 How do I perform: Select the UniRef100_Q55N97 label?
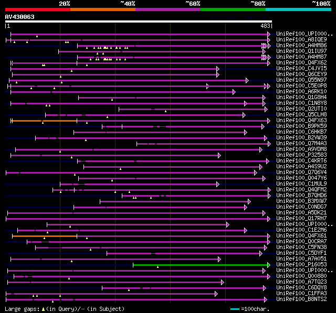pos(301,80)
